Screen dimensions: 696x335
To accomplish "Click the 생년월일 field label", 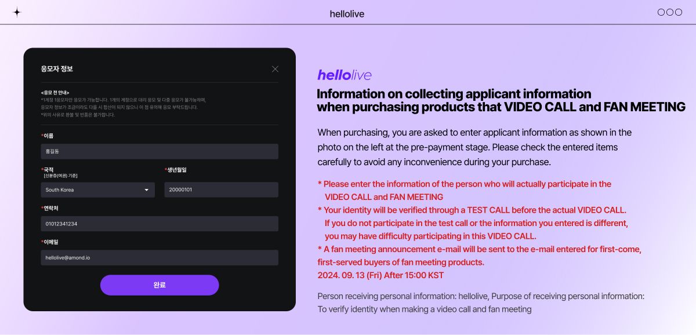I will 177,170.
